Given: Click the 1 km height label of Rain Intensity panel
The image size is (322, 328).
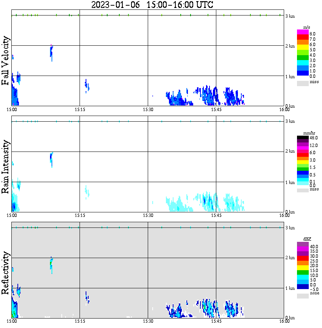Looking at the screenshot, I should [x=290, y=183].
